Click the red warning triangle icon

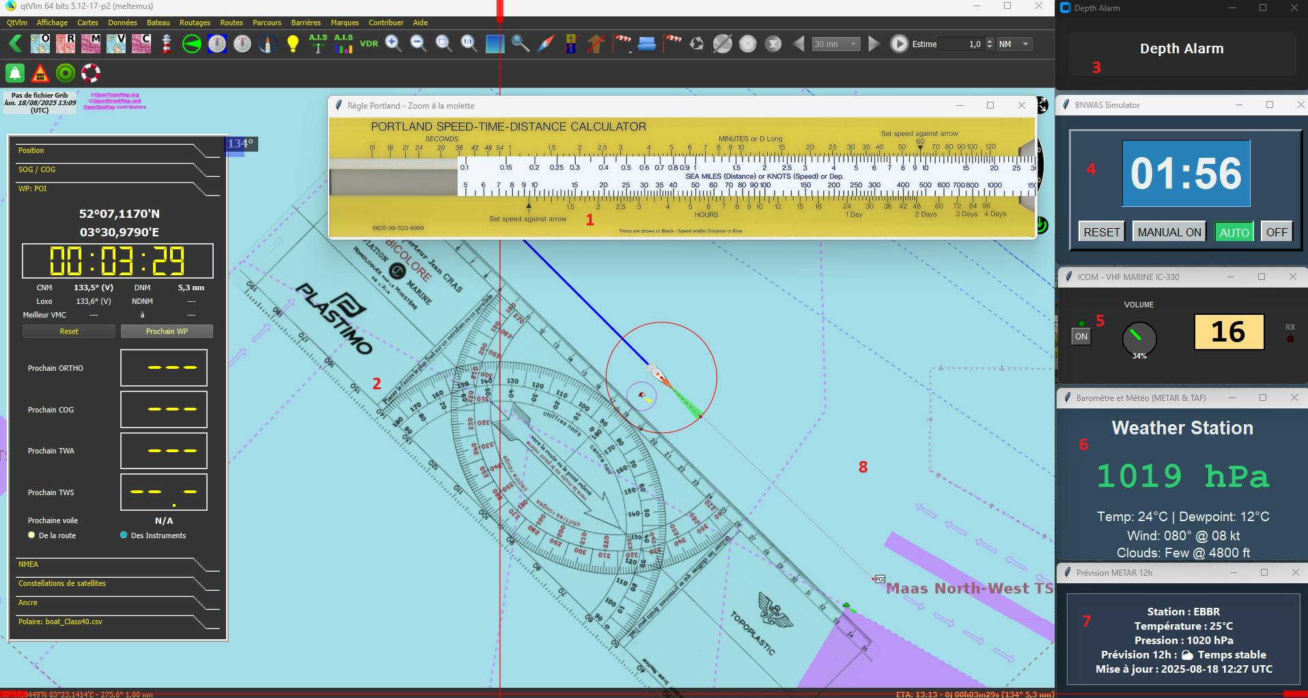(40, 72)
